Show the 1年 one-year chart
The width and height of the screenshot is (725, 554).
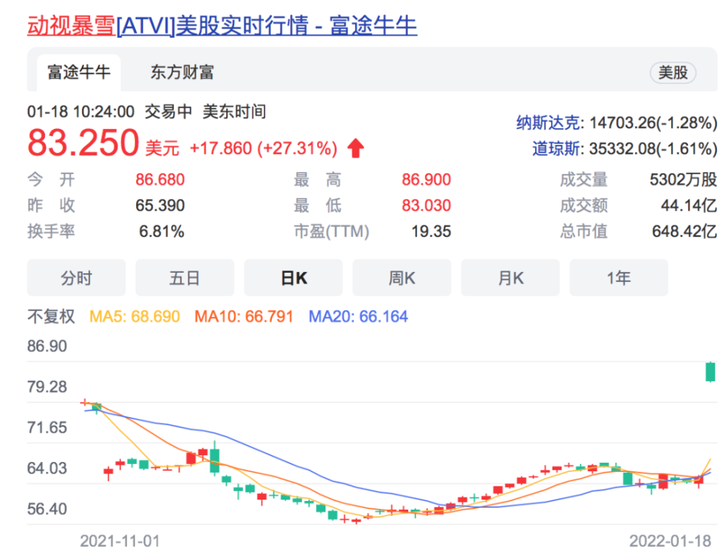tap(618, 278)
